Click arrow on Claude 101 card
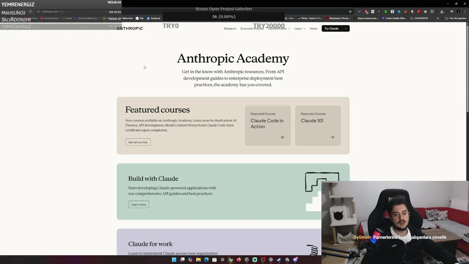Viewport: 469px width, 264px height. click(x=332, y=137)
